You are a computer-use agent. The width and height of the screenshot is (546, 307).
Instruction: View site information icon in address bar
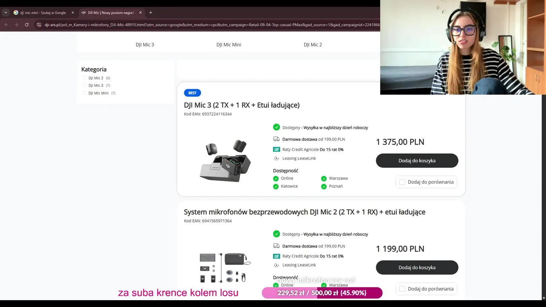point(39,25)
